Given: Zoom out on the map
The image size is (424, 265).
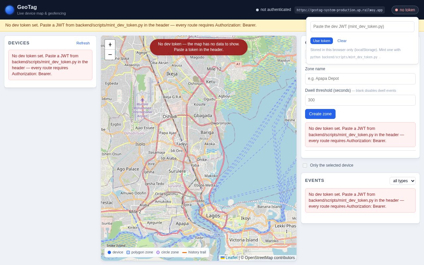Looking at the screenshot, I should pyautogui.click(x=110, y=55).
